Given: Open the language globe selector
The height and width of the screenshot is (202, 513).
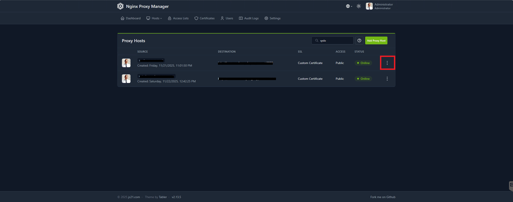Looking at the screenshot, I should point(349,6).
